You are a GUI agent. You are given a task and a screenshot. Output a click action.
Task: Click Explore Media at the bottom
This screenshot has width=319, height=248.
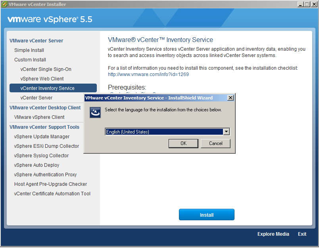click(273, 234)
